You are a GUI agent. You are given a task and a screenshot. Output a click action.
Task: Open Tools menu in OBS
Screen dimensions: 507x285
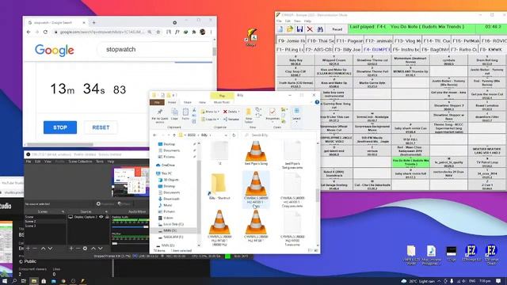click(x=100, y=161)
